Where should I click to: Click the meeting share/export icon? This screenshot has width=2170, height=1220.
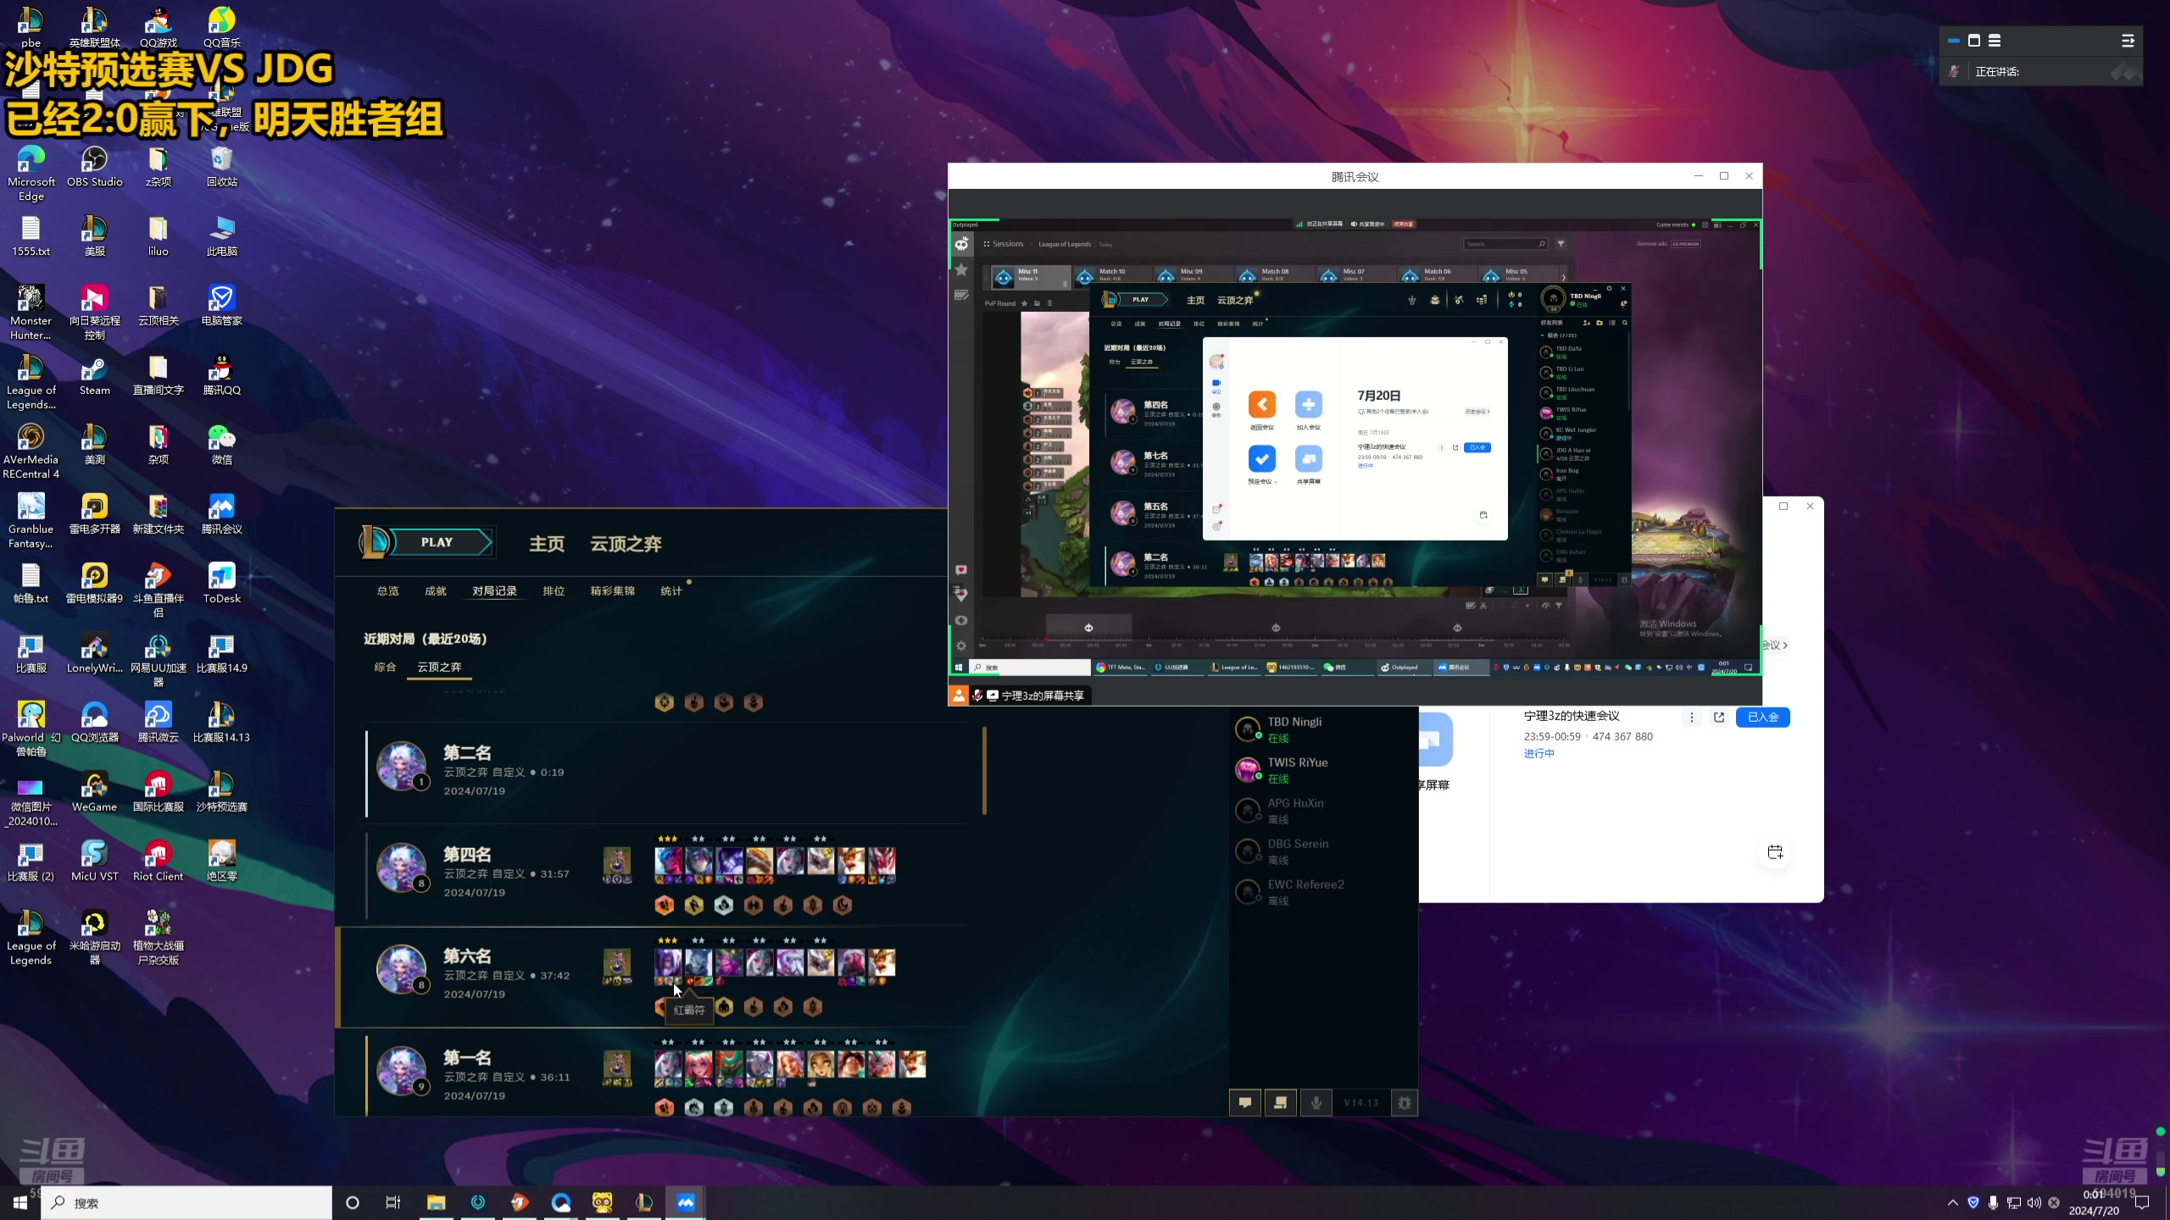click(x=1719, y=717)
